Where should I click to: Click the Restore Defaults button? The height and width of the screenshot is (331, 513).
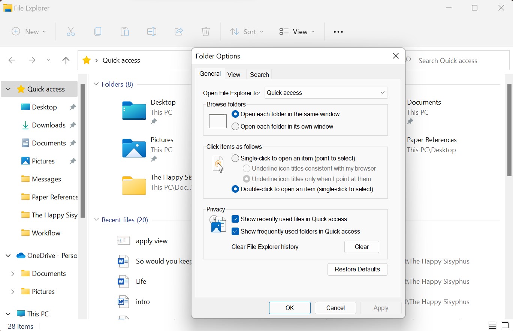click(357, 270)
